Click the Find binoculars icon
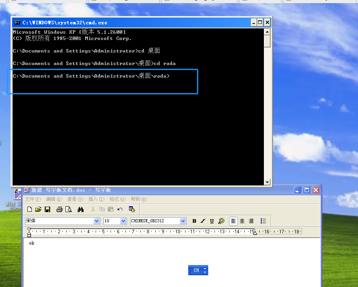The image size is (358, 287). point(80,209)
